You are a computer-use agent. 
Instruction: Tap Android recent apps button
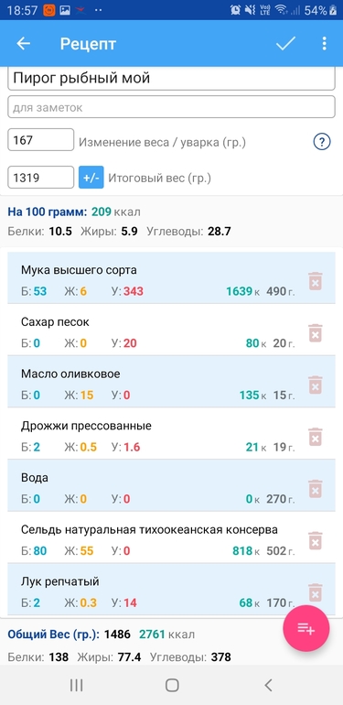(x=76, y=685)
